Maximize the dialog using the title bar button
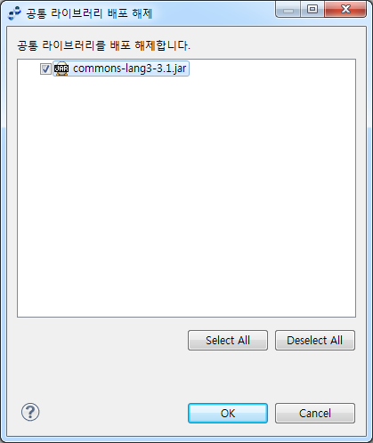373x443 pixels. coord(312,10)
